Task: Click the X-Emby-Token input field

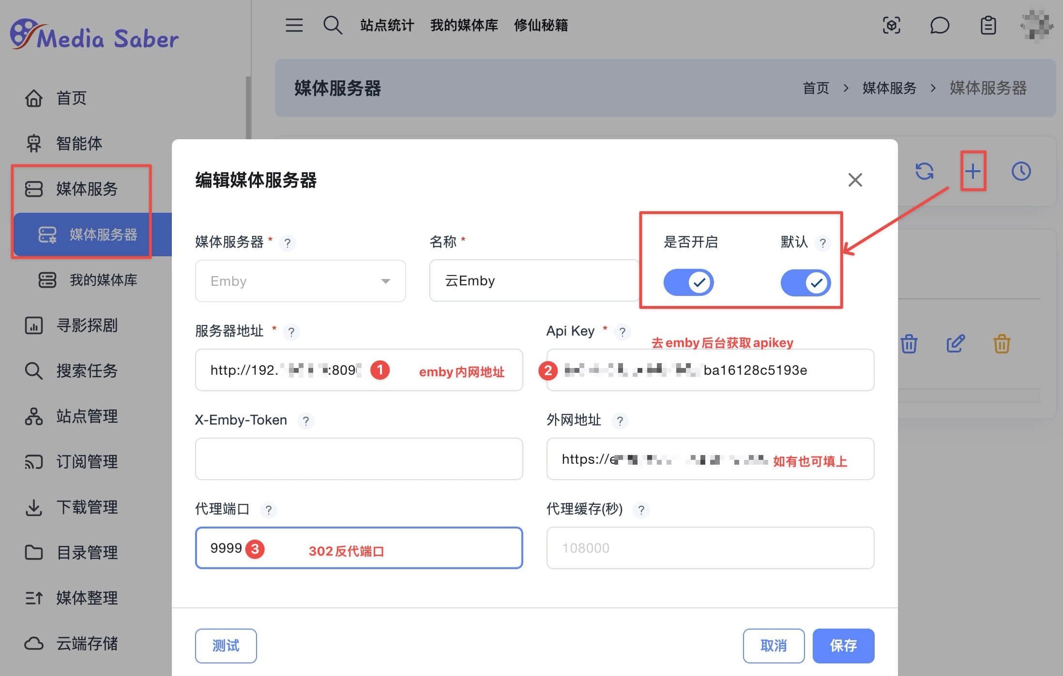Action: (x=359, y=459)
